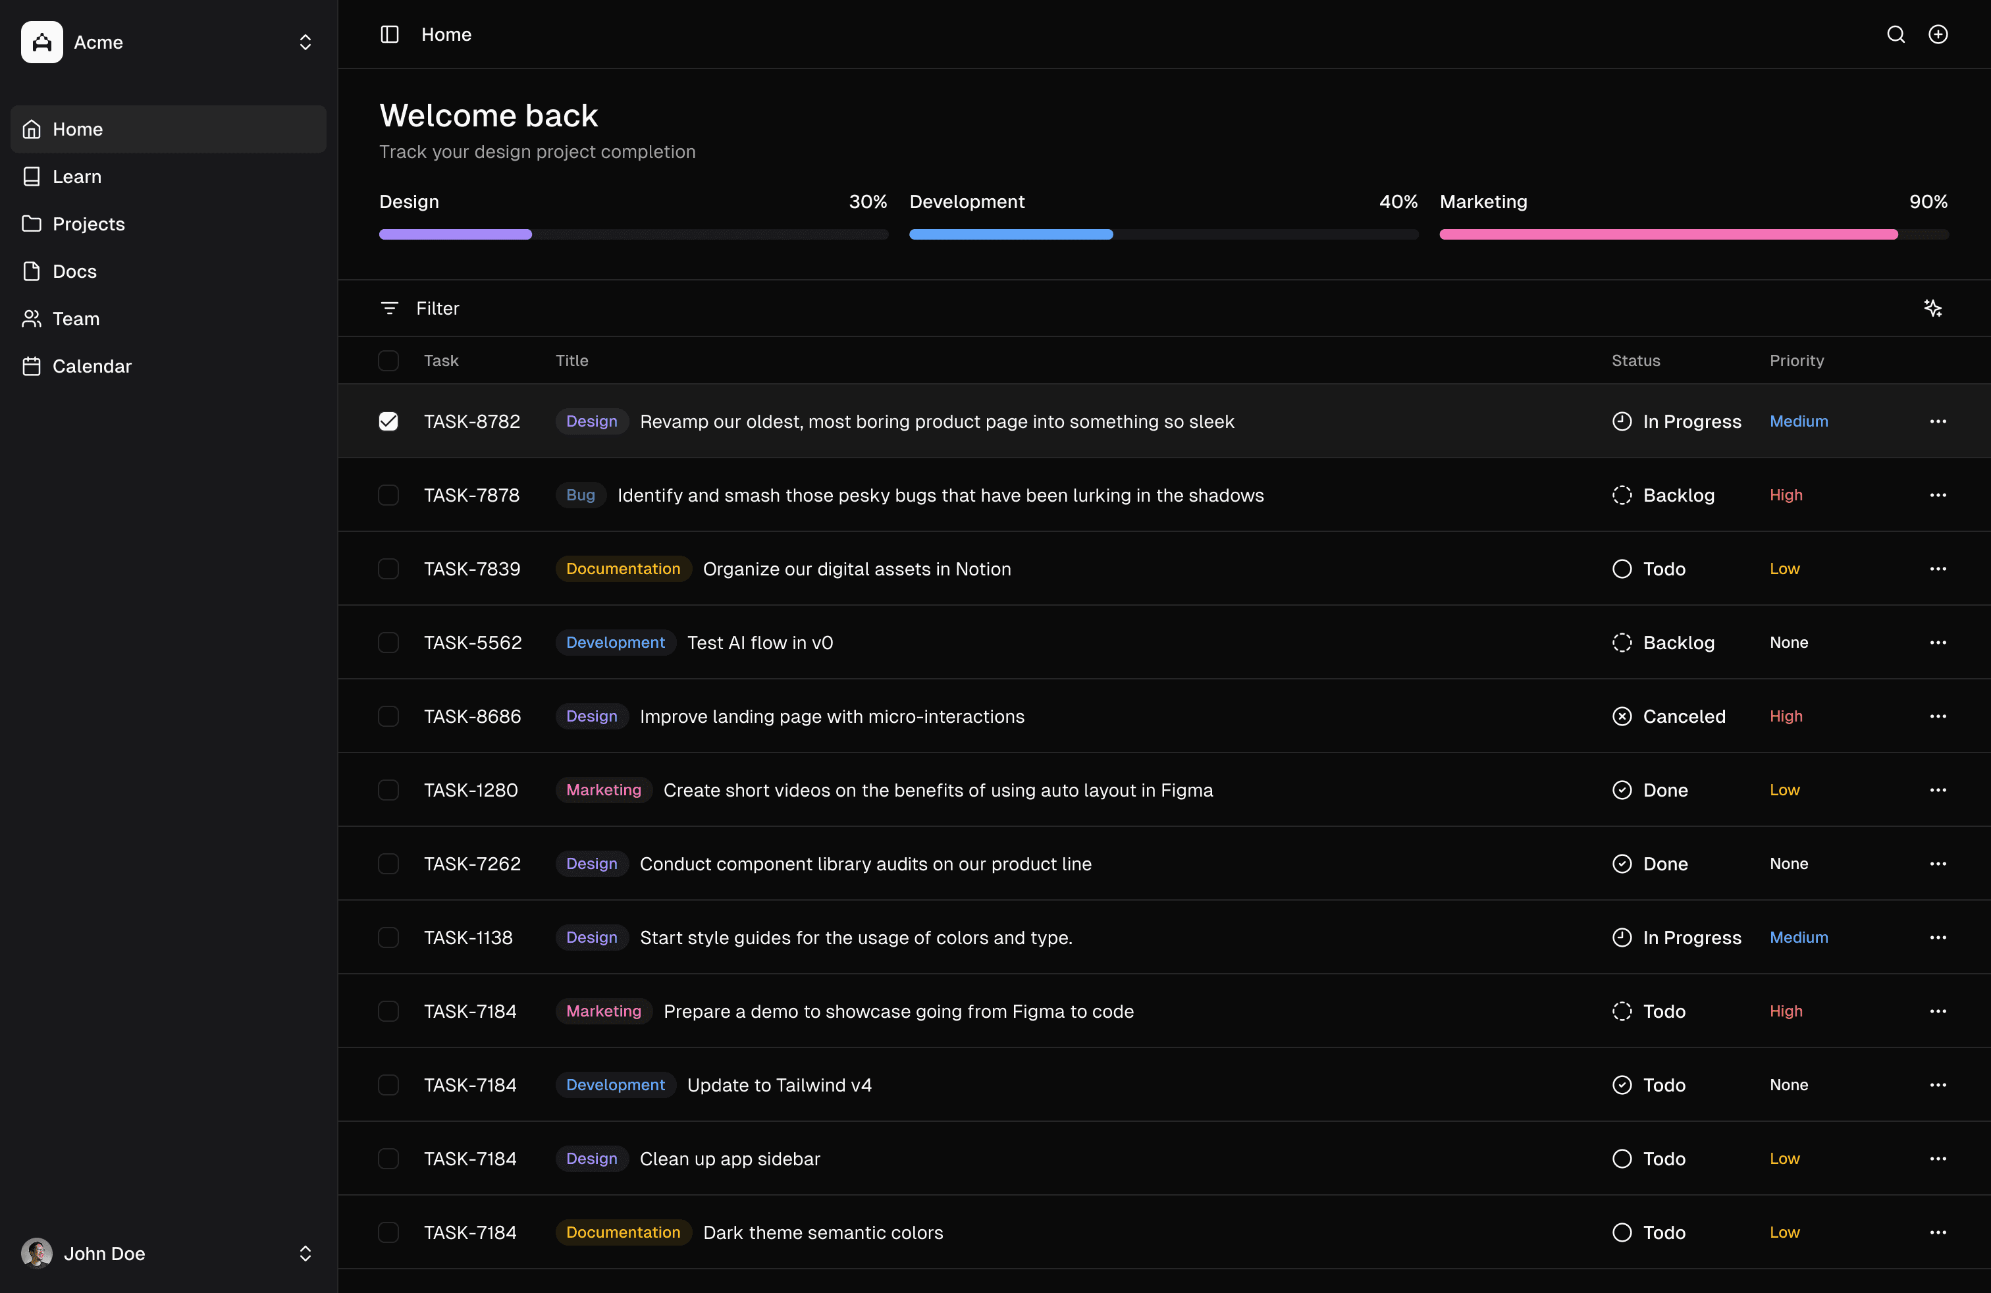Click the plus-circle add icon
Screen dimensions: 1991x1293
tap(1938, 34)
